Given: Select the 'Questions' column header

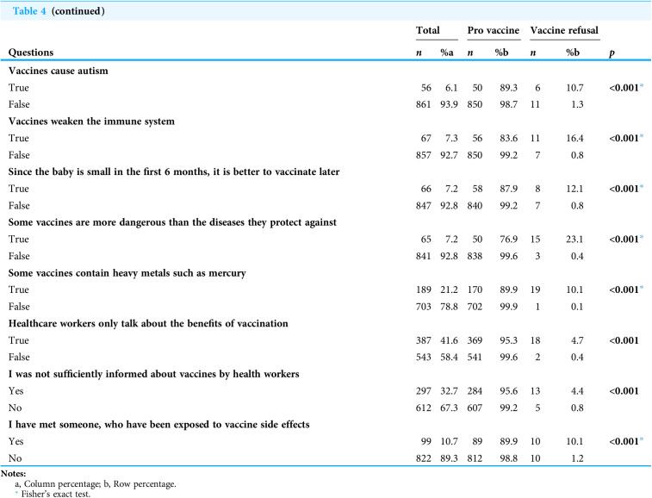Looking at the screenshot, I should 31,53.
